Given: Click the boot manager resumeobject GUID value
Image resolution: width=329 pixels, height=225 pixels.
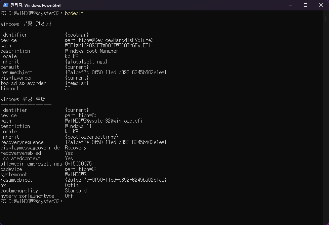Looking at the screenshot, I should click(116, 72).
